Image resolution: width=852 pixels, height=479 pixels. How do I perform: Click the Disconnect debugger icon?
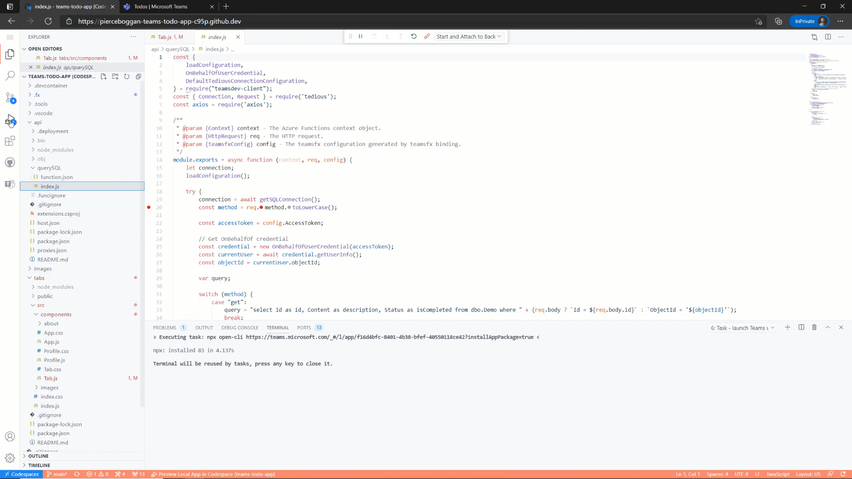427,36
